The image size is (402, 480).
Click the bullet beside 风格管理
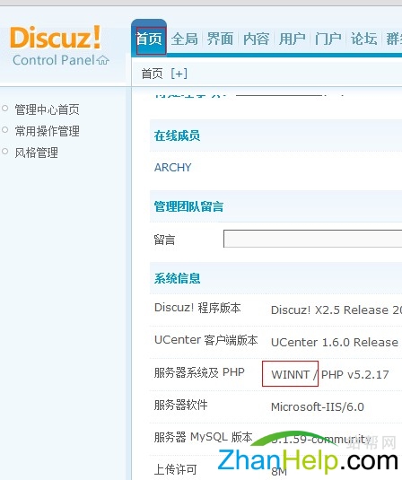[x=4, y=152]
